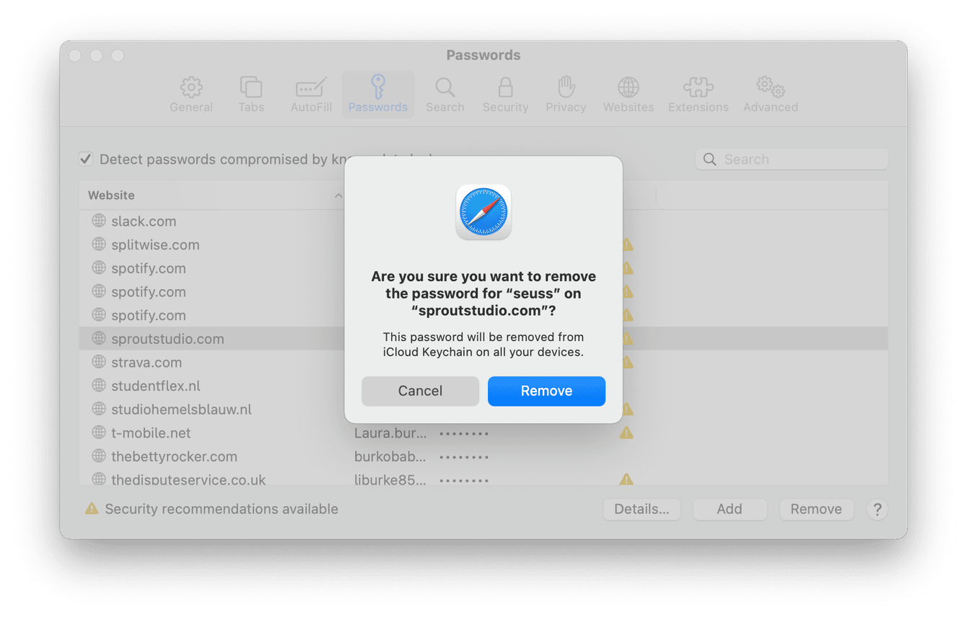Open Security preferences
This screenshot has width=967, height=618.
(x=505, y=94)
